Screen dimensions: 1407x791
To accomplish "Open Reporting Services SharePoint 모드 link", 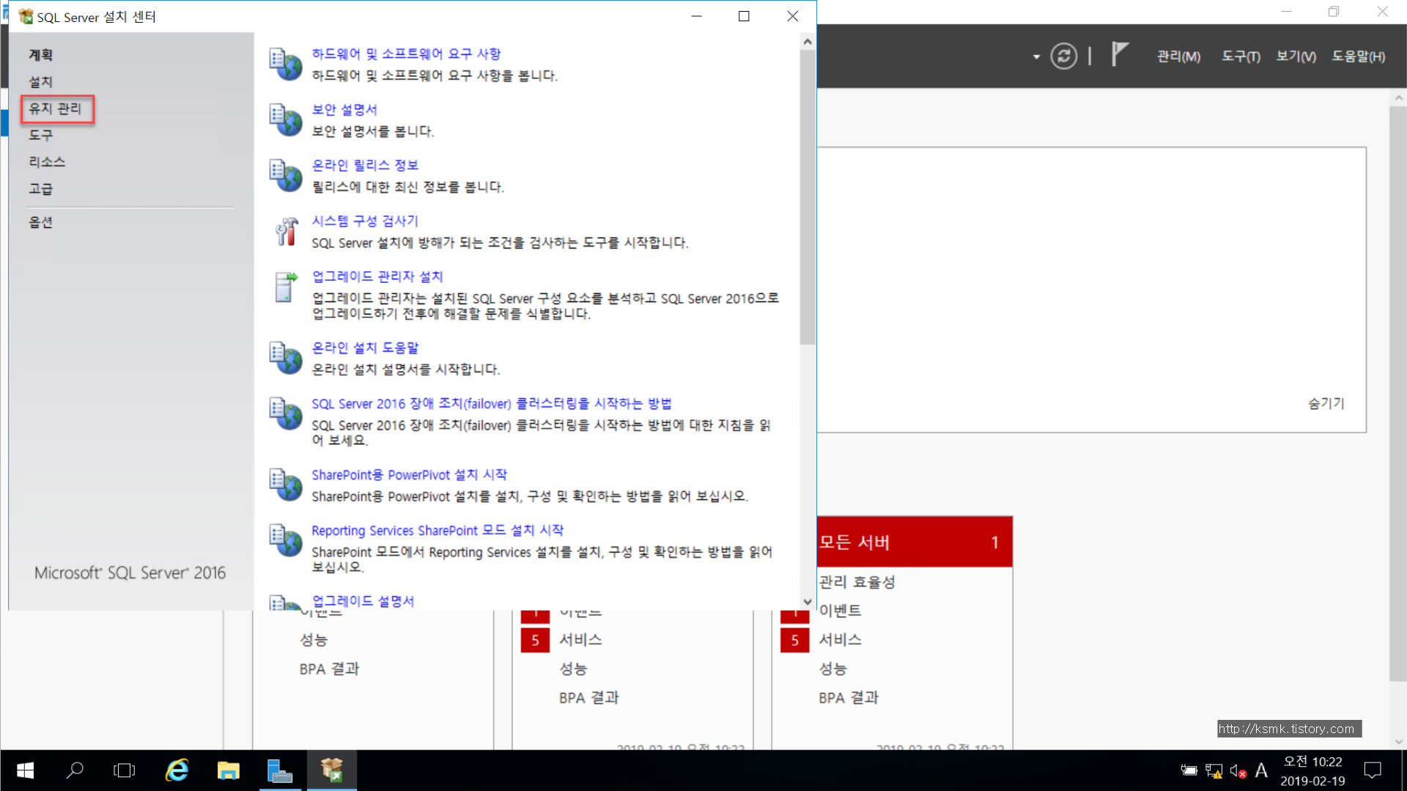I will point(437,530).
